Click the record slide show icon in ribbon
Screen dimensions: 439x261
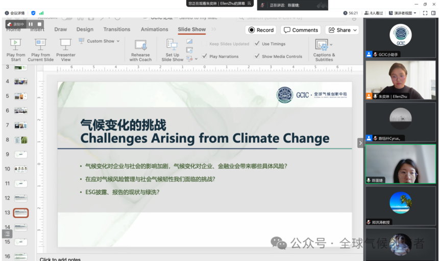189,59
